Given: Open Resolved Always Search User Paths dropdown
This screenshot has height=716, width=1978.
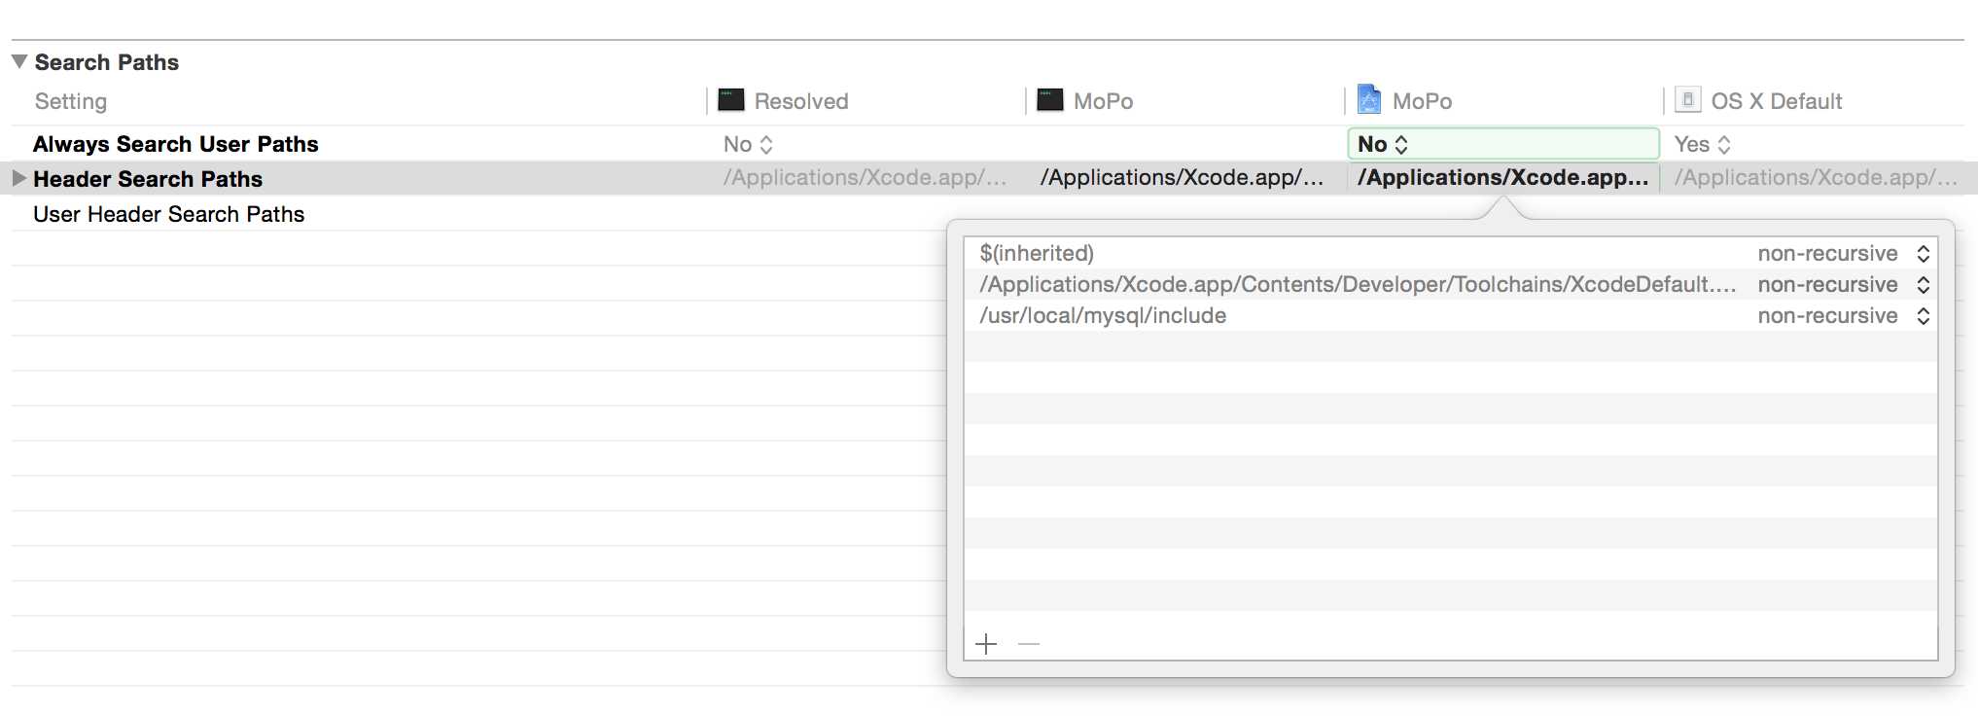Looking at the screenshot, I should click(x=748, y=144).
